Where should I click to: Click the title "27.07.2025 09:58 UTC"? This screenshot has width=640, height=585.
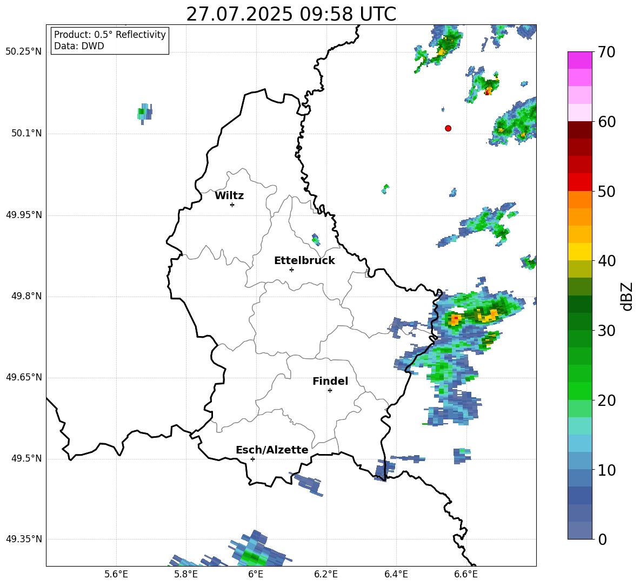(291, 14)
